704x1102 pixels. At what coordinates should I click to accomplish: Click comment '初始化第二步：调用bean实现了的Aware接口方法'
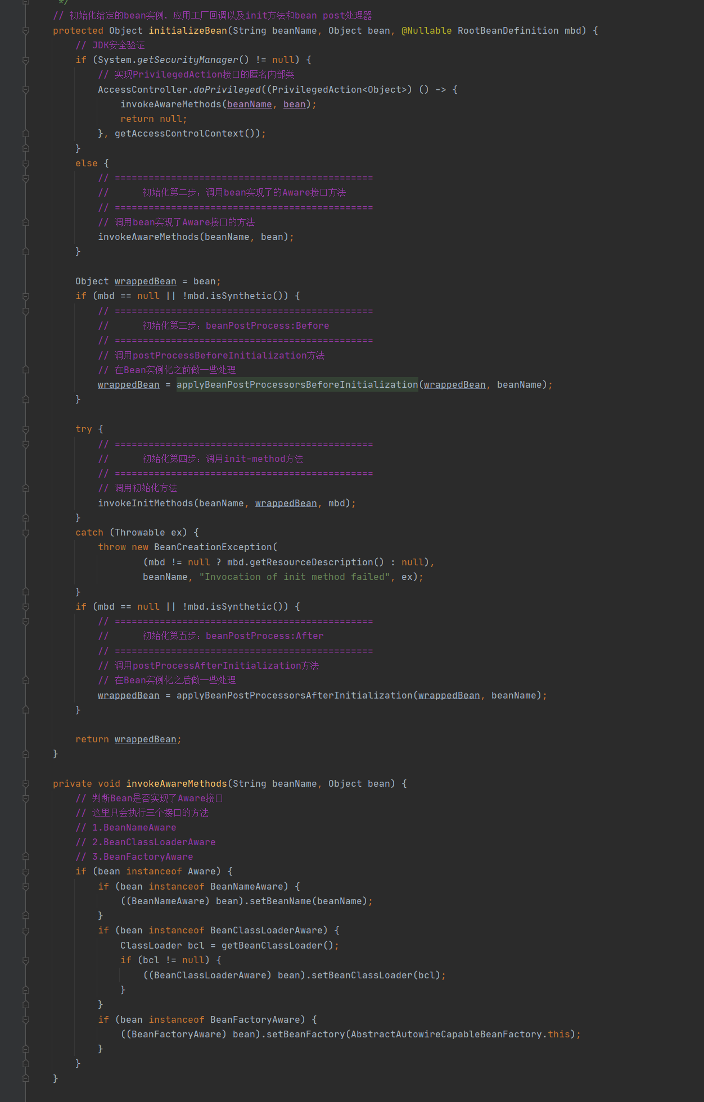(x=244, y=193)
